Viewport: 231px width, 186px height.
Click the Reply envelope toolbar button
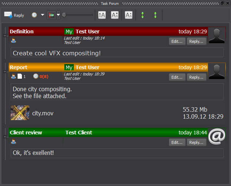point(14,15)
